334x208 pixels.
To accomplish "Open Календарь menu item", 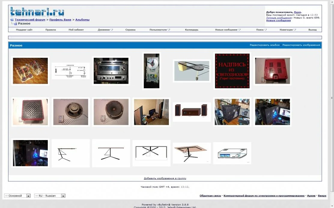I will [192, 30].
